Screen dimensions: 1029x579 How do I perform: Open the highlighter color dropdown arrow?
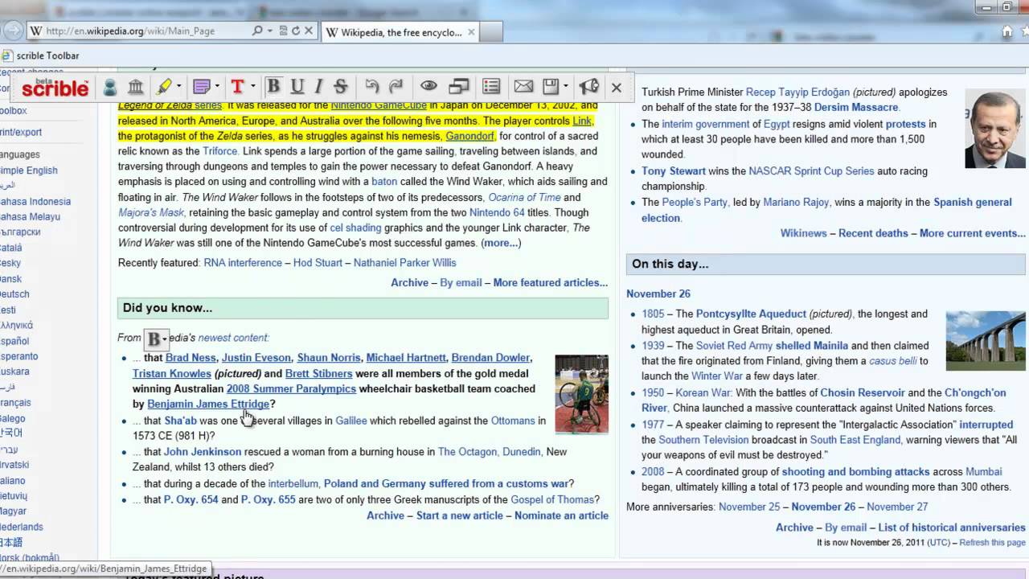pos(178,87)
